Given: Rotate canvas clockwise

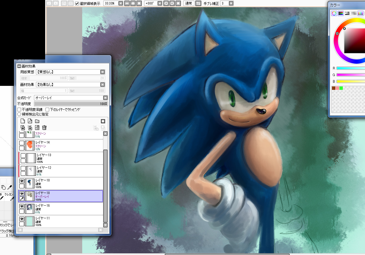Looking at the screenshot, I should coord(172,3).
